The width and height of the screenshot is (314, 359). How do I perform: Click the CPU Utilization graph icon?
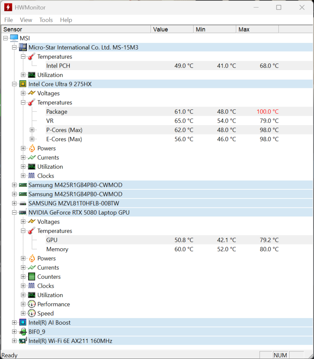(32, 167)
